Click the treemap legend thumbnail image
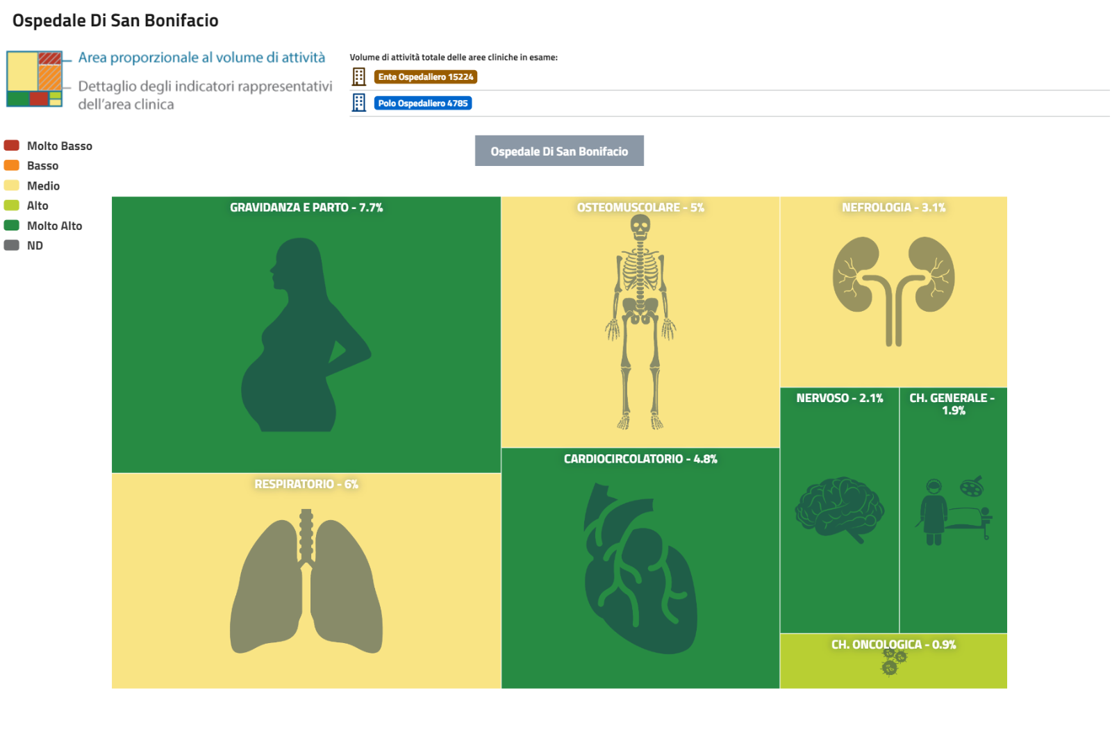The image size is (1119, 750). click(35, 79)
